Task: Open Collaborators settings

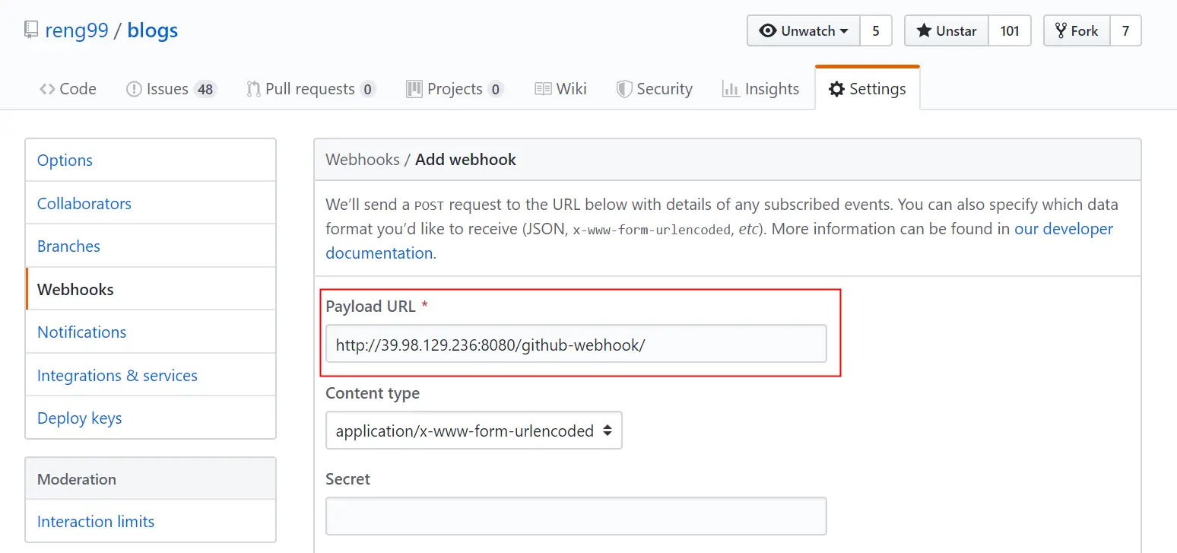Action: (151, 203)
